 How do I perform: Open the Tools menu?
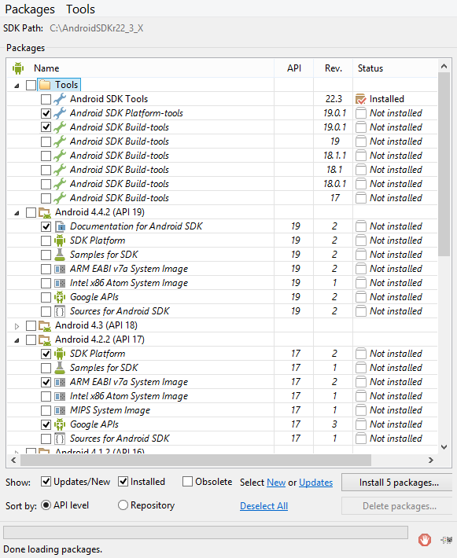80,9
